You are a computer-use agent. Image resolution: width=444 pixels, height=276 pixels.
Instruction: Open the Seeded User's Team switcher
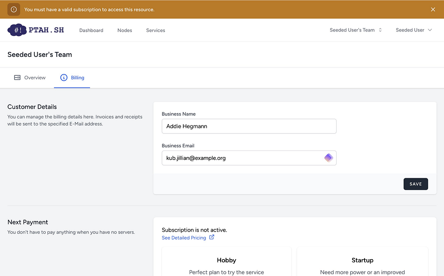352,30
